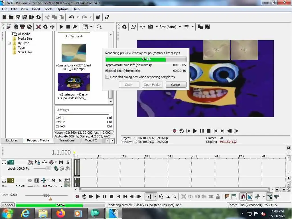Mute audio track 2 with M button

[53, 181]
